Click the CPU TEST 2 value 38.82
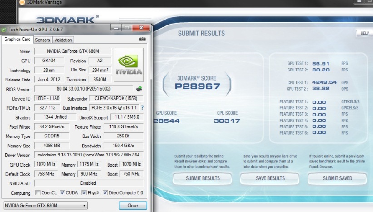This screenshot has width=373, height=212. pyautogui.click(x=321, y=88)
